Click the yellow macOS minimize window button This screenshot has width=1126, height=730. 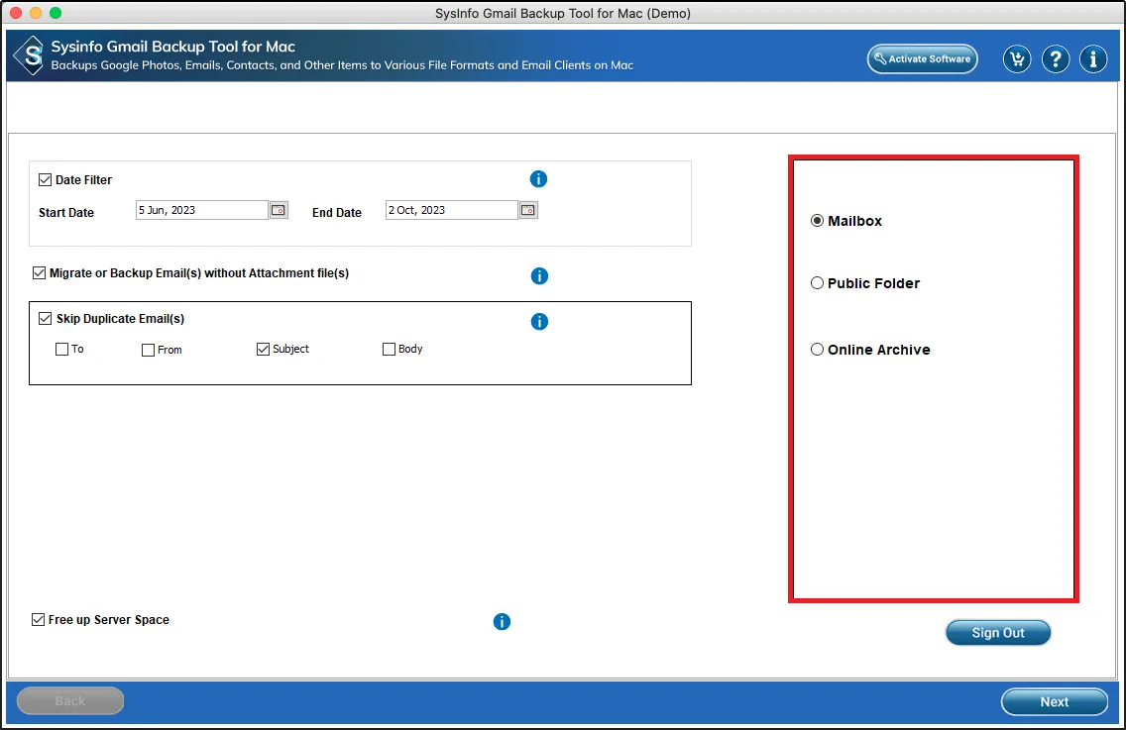[36, 13]
